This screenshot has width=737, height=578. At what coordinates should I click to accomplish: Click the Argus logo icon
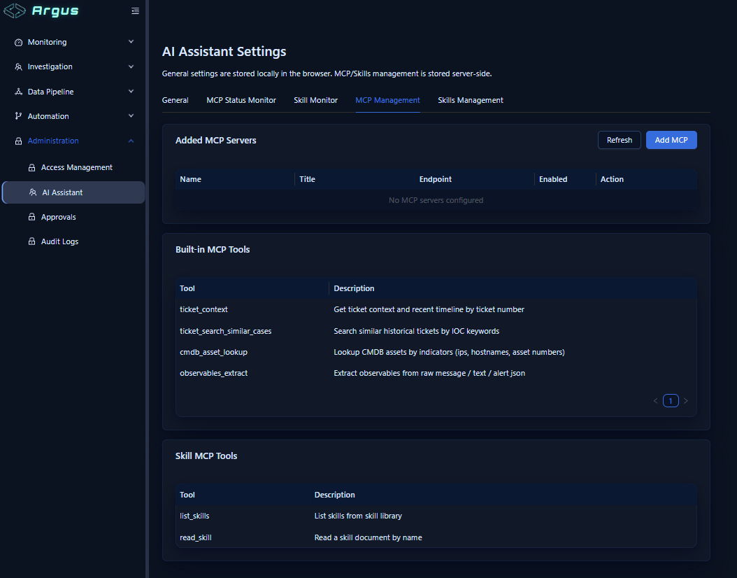click(15, 10)
